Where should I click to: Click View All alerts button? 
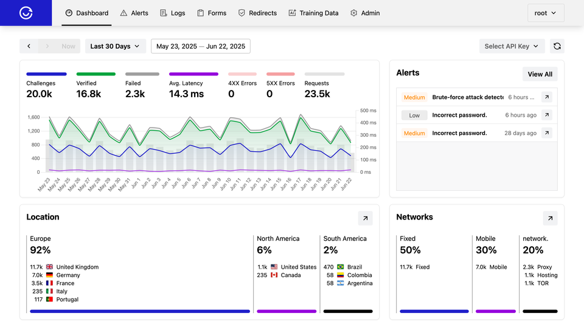click(x=540, y=74)
